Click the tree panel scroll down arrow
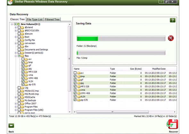 click(x=70, y=112)
